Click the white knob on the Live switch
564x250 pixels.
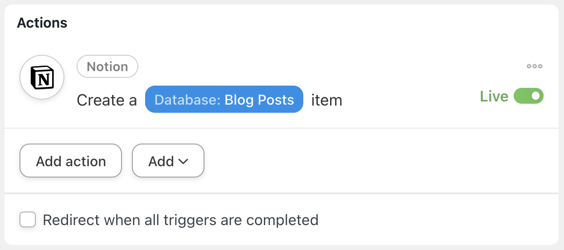pyautogui.click(x=536, y=96)
